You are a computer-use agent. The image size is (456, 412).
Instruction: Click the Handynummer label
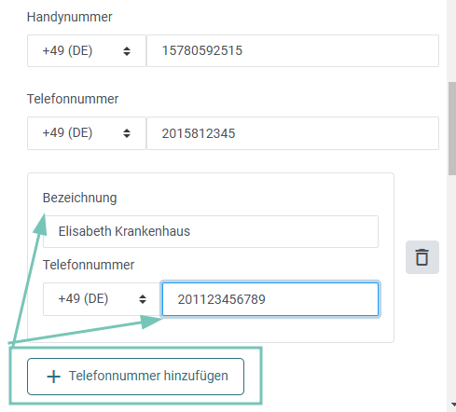[69, 17]
